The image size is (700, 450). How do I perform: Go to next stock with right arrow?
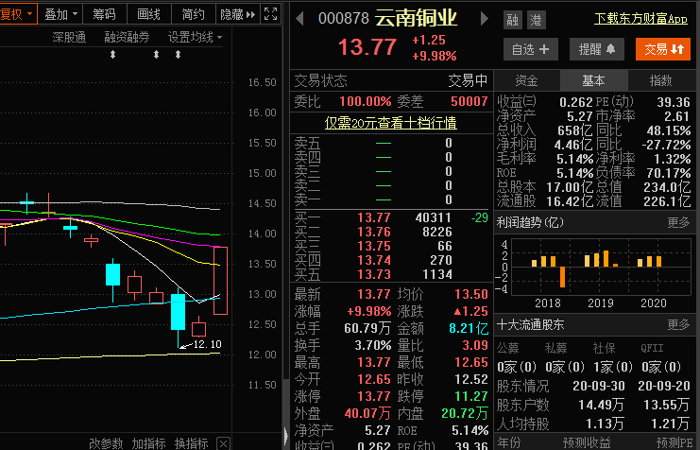(x=484, y=19)
